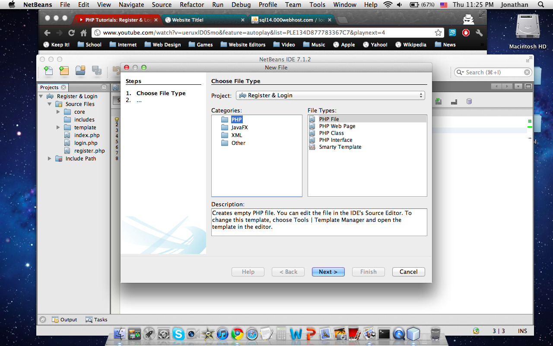553x346 pixels.
Task: Open Chrome wrench settings icon
Action: click(479, 33)
